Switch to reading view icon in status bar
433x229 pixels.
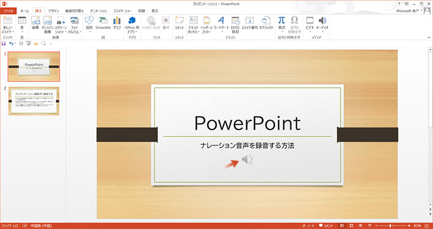pyautogui.click(x=360, y=226)
